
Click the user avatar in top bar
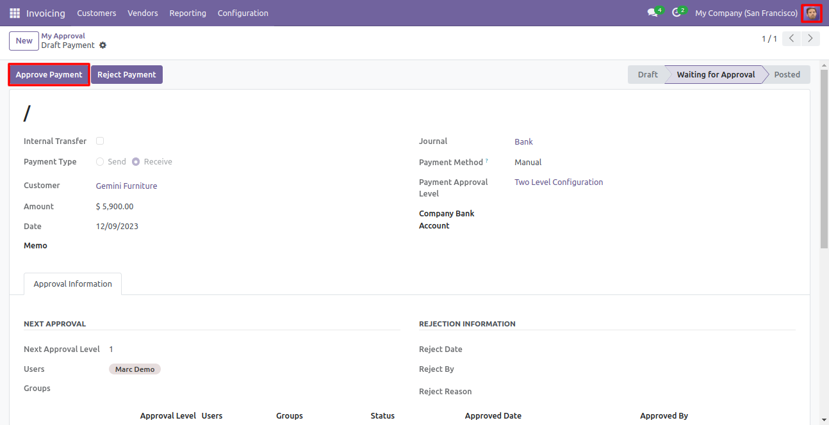coord(812,13)
